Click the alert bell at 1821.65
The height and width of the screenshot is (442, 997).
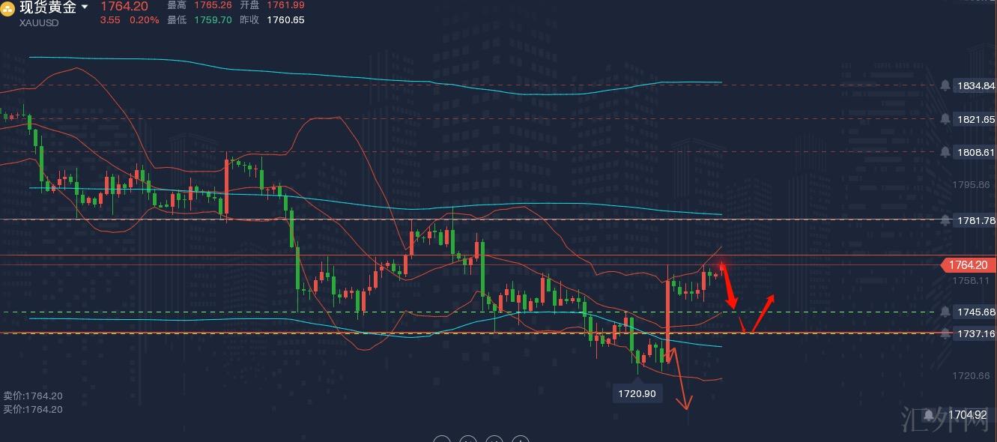pos(946,119)
